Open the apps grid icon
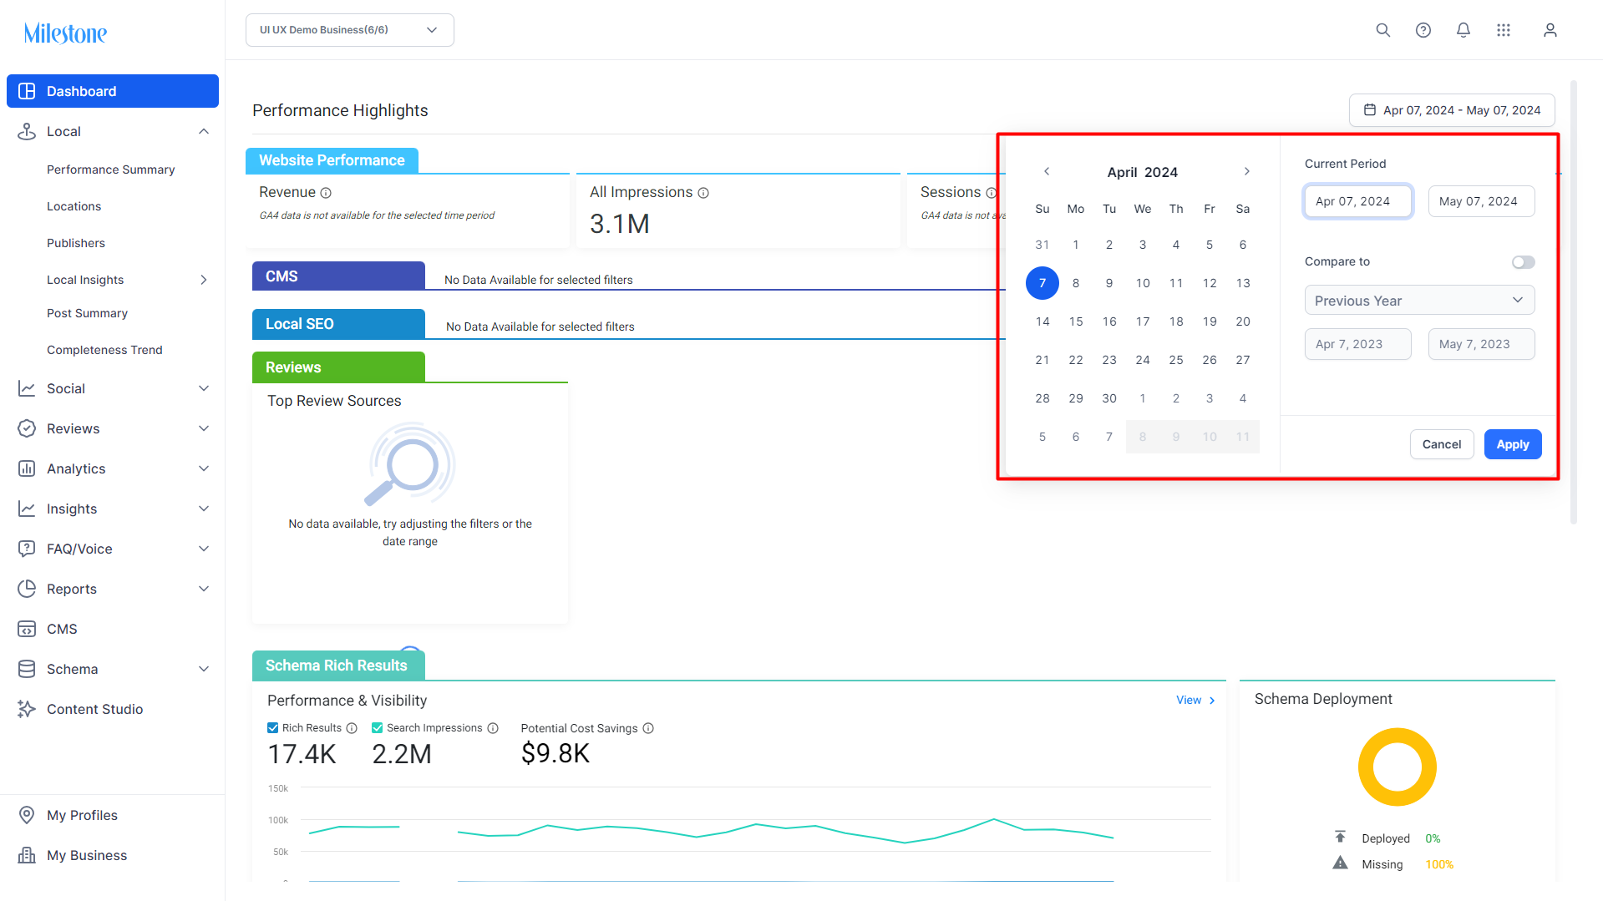Image resolution: width=1603 pixels, height=901 pixels. coord(1504,30)
